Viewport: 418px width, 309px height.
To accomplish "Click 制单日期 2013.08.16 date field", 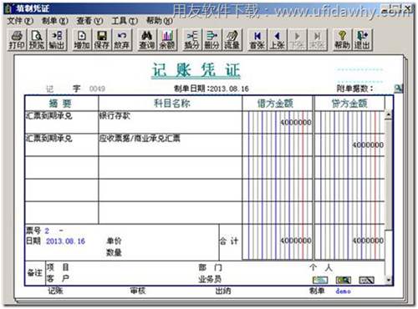I will coord(229,89).
